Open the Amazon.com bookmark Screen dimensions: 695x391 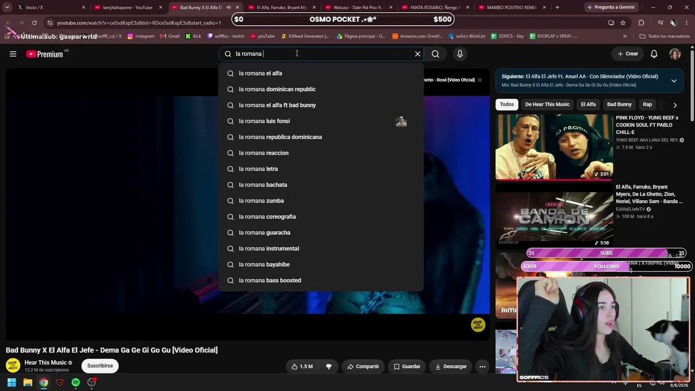[x=417, y=36]
